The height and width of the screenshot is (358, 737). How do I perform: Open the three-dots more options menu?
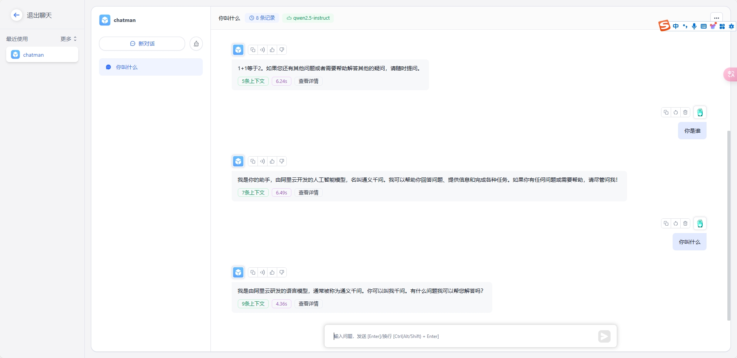click(x=716, y=18)
